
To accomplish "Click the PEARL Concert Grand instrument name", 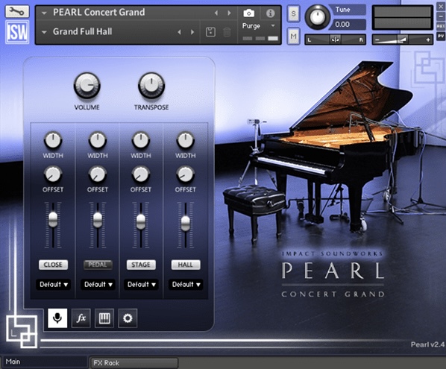I will tap(99, 12).
